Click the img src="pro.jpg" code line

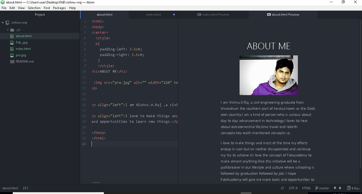pyautogui.click(x=135, y=83)
